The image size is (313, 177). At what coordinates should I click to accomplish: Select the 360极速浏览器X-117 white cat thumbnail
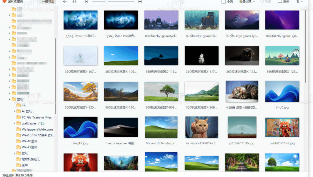(x=201, y=56)
